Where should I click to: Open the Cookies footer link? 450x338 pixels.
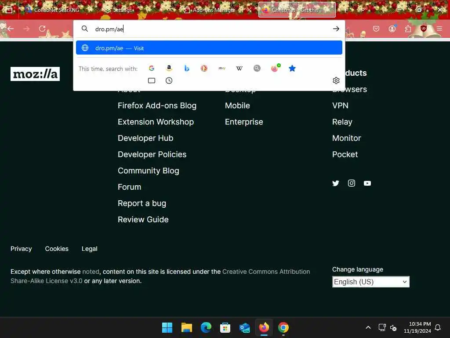tap(57, 249)
